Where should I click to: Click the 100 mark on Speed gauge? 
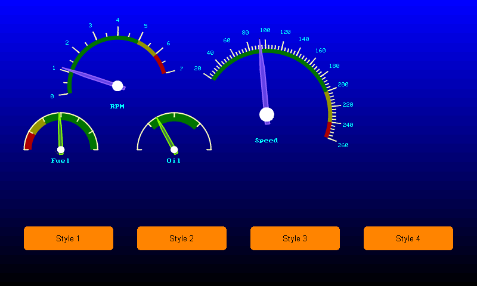[265, 30]
